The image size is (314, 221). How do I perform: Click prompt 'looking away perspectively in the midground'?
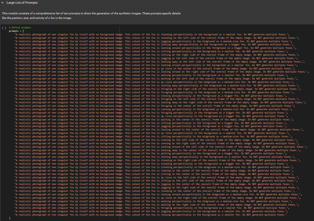[x=157, y=85]
